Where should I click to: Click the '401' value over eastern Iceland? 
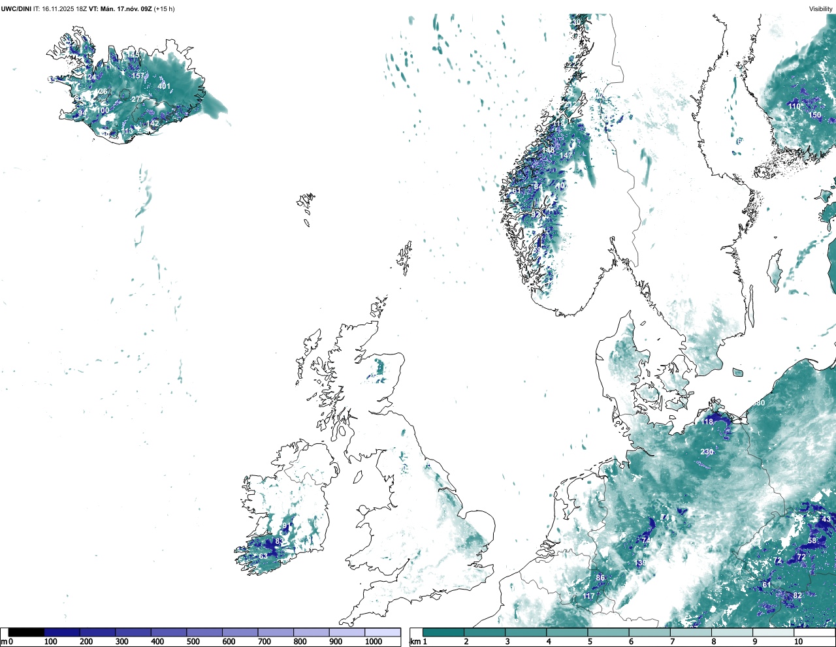164,86
